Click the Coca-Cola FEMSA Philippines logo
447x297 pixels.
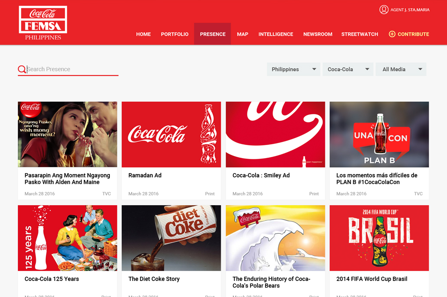pyautogui.click(x=43, y=23)
